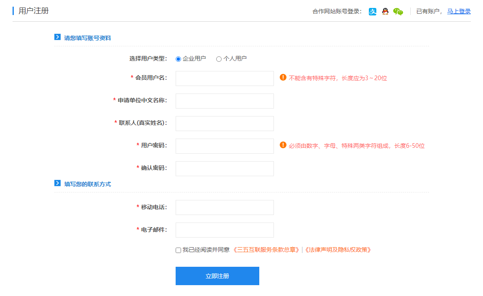Click the orange warning icon for username hint
Image resolution: width=483 pixels, height=296 pixels.
coord(283,77)
